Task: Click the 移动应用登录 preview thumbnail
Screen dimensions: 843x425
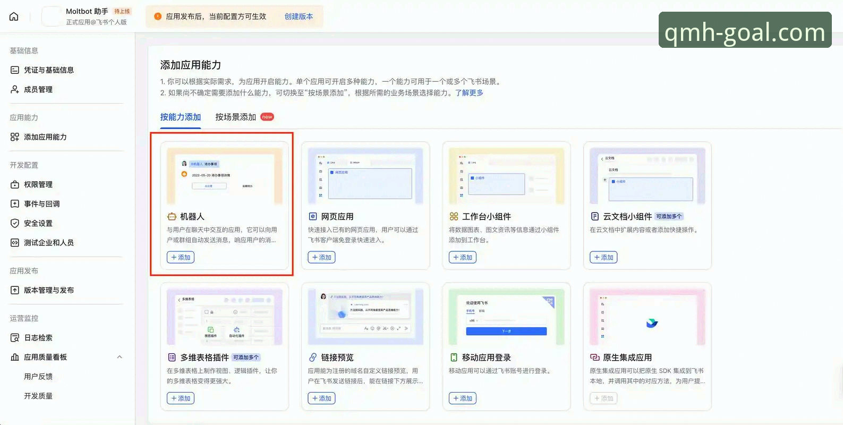Action: point(507,317)
